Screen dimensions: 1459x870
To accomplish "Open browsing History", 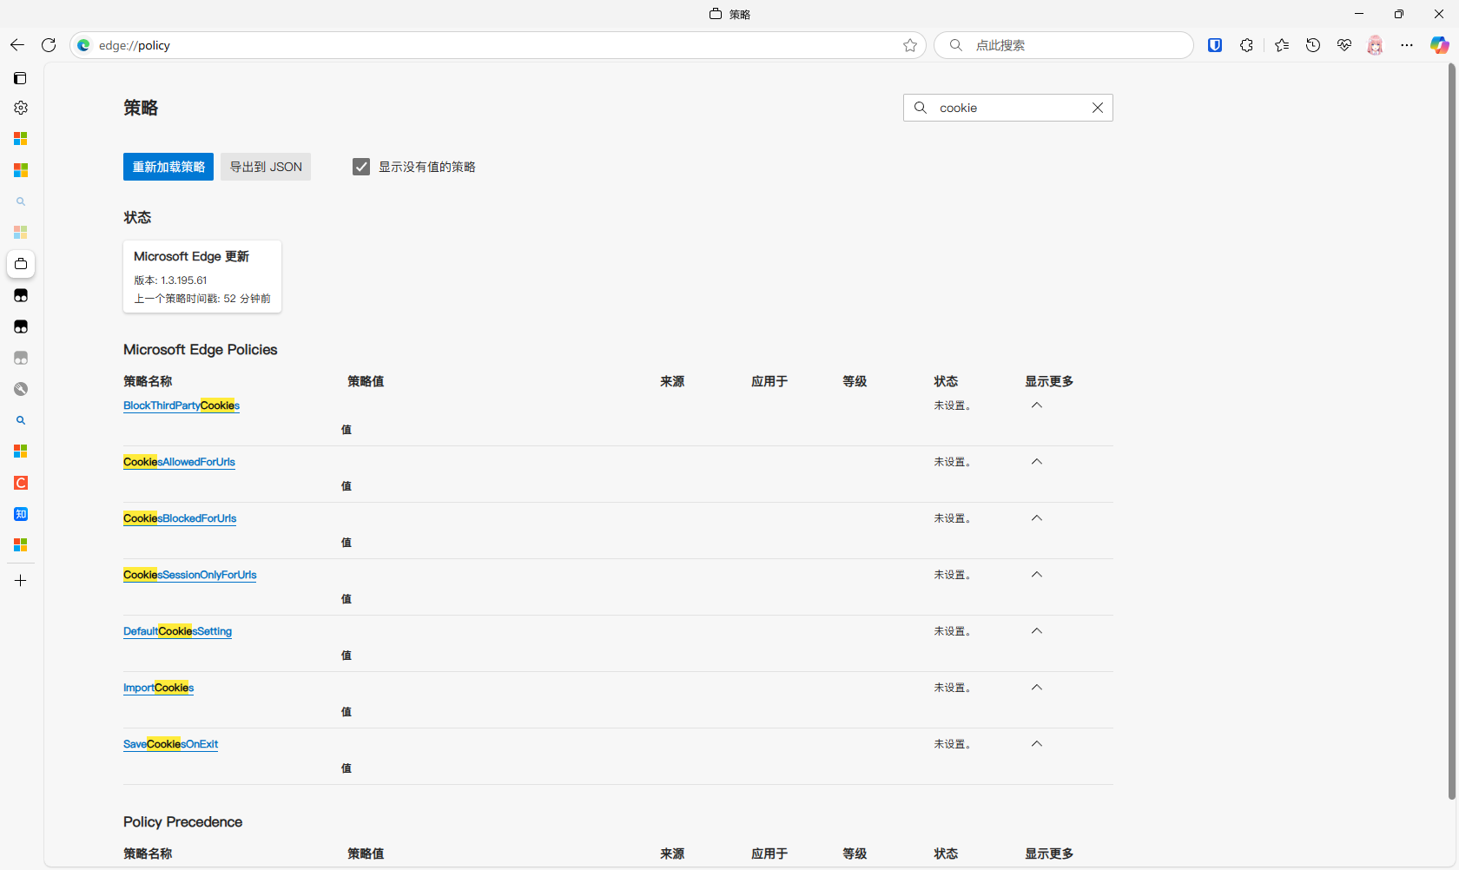I will (x=1313, y=45).
